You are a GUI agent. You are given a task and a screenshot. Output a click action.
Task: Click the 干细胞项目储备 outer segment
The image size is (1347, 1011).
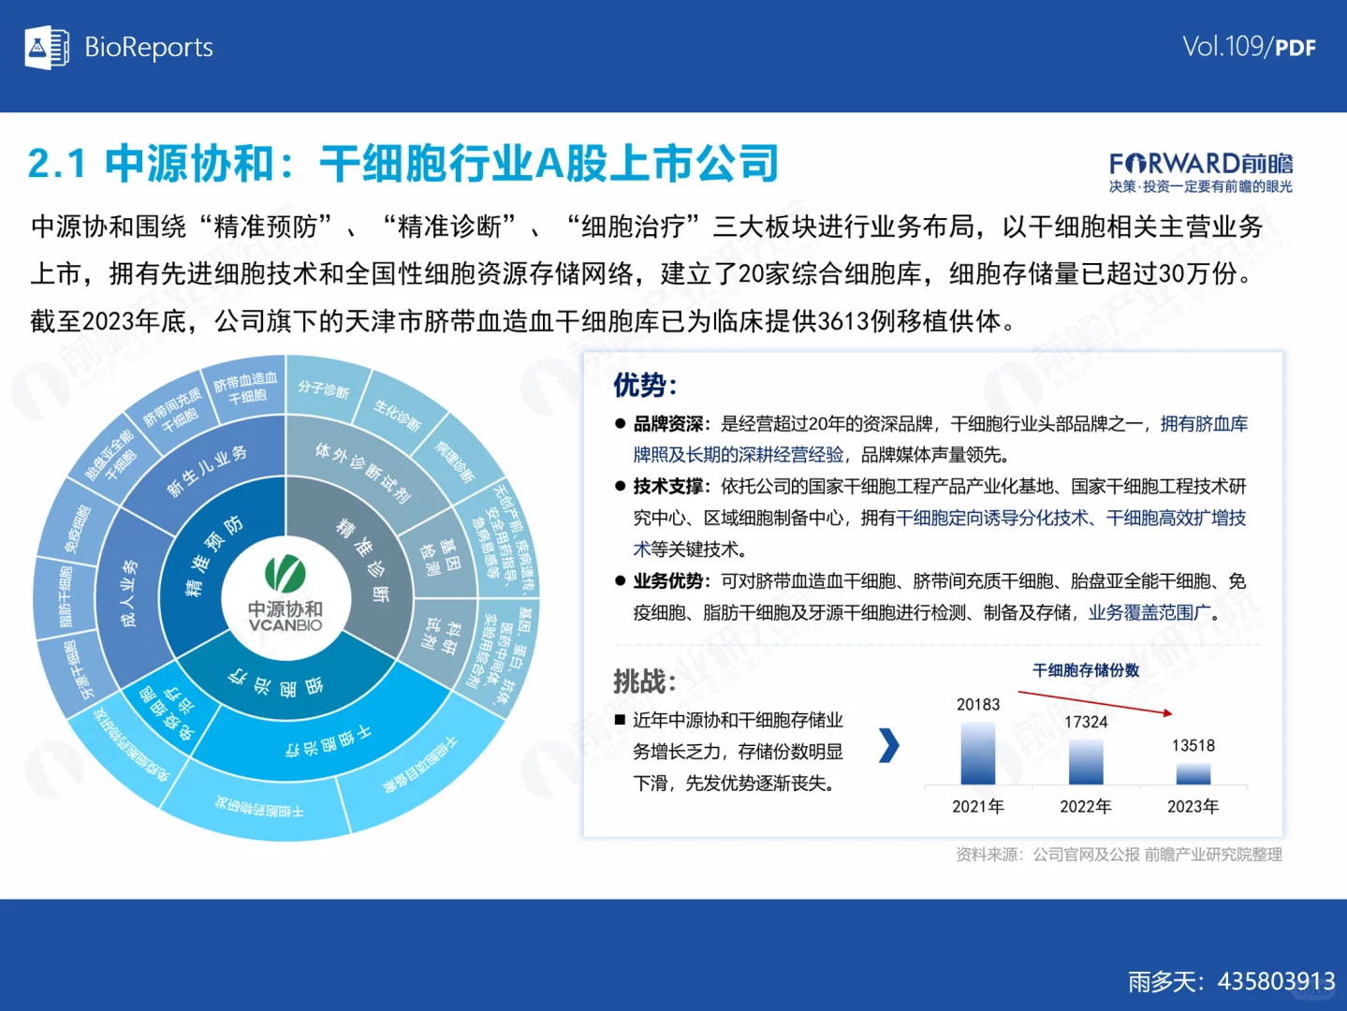point(421,765)
